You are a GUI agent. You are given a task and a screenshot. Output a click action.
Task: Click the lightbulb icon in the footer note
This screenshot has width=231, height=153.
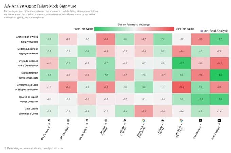(5, 148)
